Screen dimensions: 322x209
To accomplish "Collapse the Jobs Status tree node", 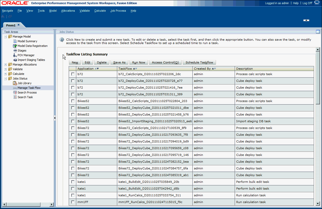I will [5, 78].
